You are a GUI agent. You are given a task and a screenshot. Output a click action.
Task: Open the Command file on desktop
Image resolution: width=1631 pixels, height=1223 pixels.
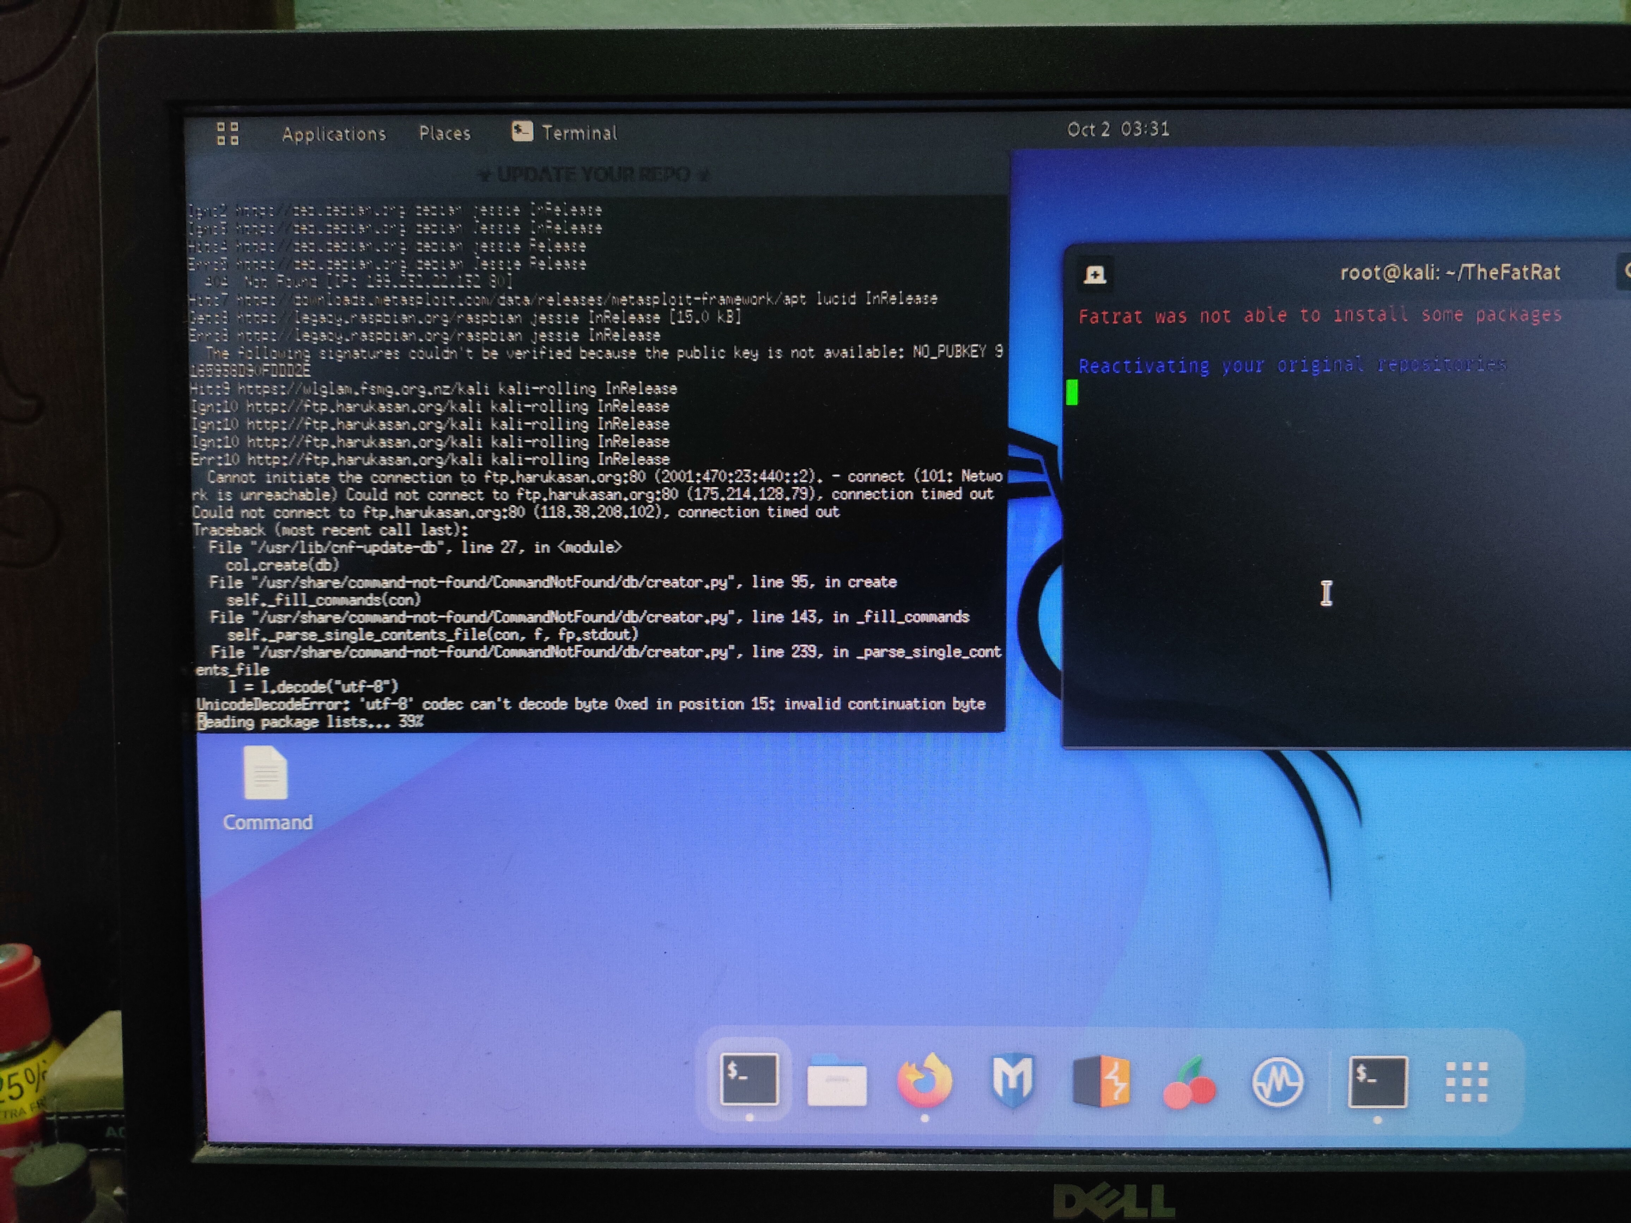click(x=267, y=790)
